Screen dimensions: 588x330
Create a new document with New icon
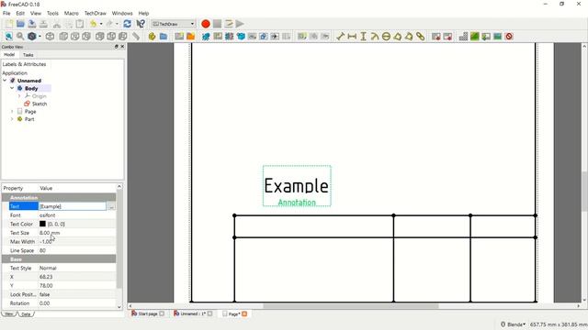click(x=9, y=24)
